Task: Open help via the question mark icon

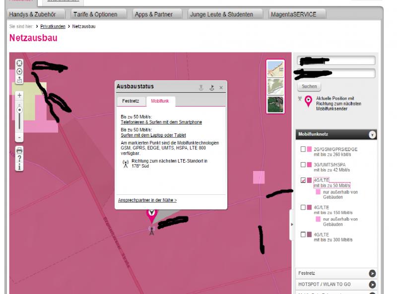Action: (19, 159)
